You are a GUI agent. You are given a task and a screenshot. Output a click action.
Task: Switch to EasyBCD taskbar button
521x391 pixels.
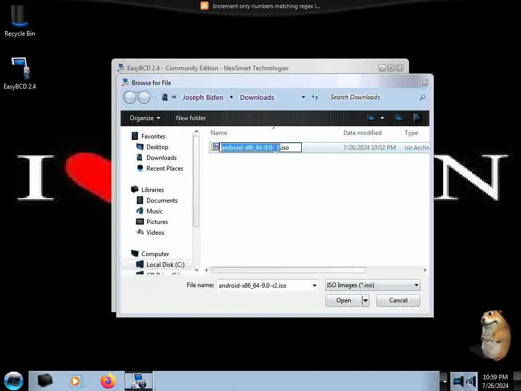139,381
